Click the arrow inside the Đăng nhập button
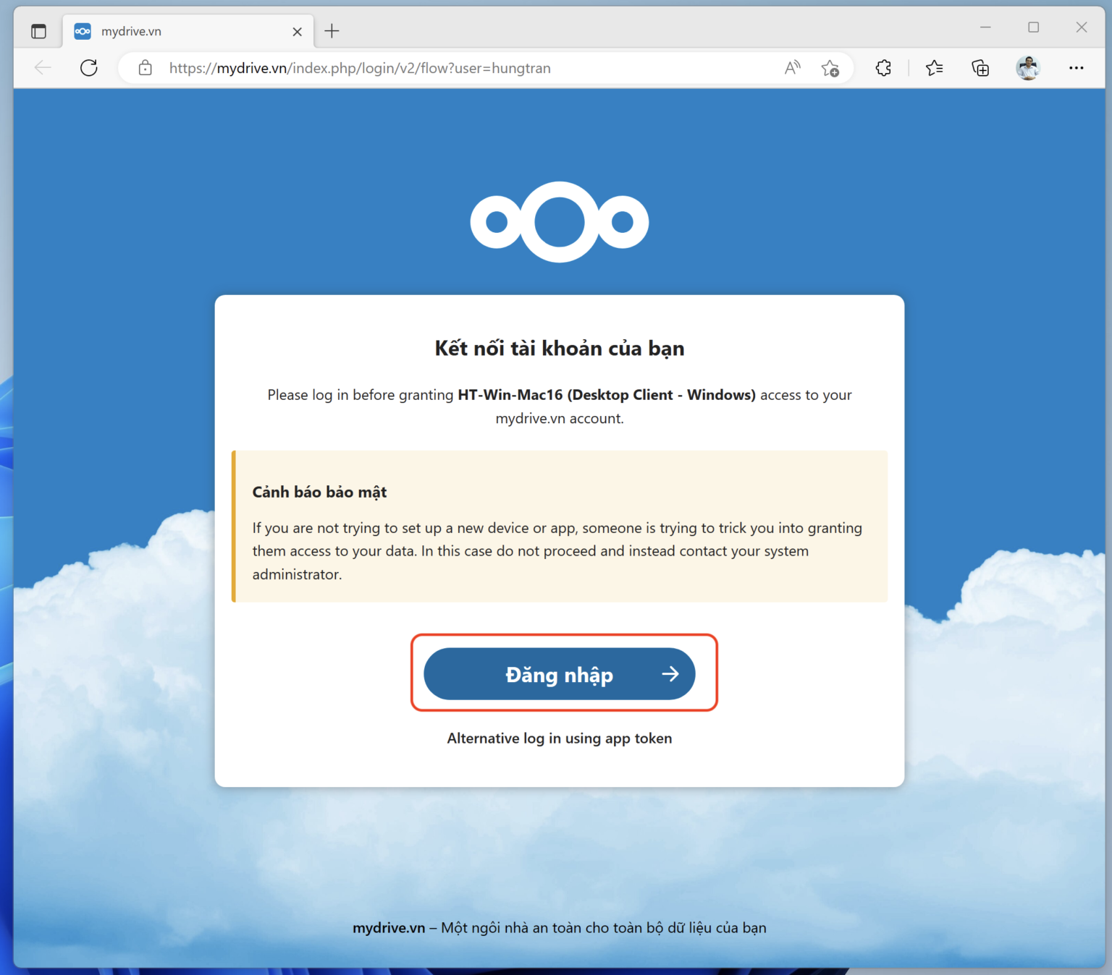 pos(670,673)
